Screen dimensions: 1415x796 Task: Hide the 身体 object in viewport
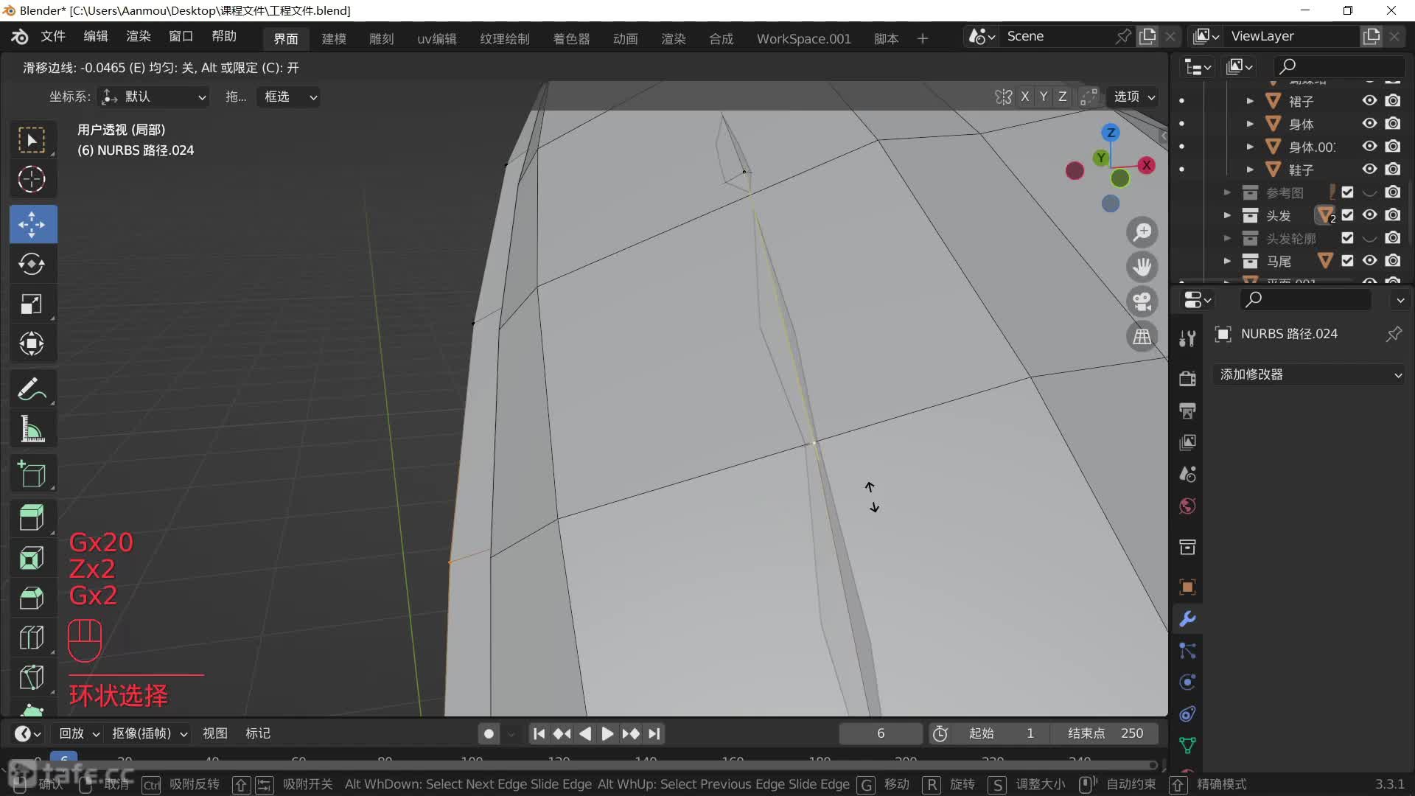[x=1369, y=124]
